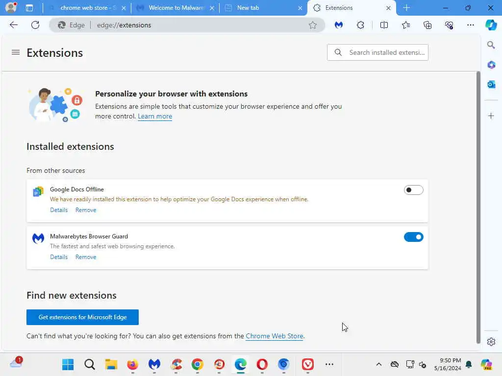Open a new tab with the plus button
The image size is (502, 376).
406,8
